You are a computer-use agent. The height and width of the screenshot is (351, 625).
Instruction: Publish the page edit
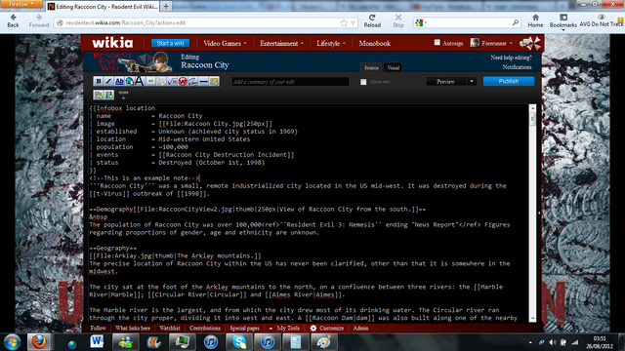pyautogui.click(x=509, y=81)
